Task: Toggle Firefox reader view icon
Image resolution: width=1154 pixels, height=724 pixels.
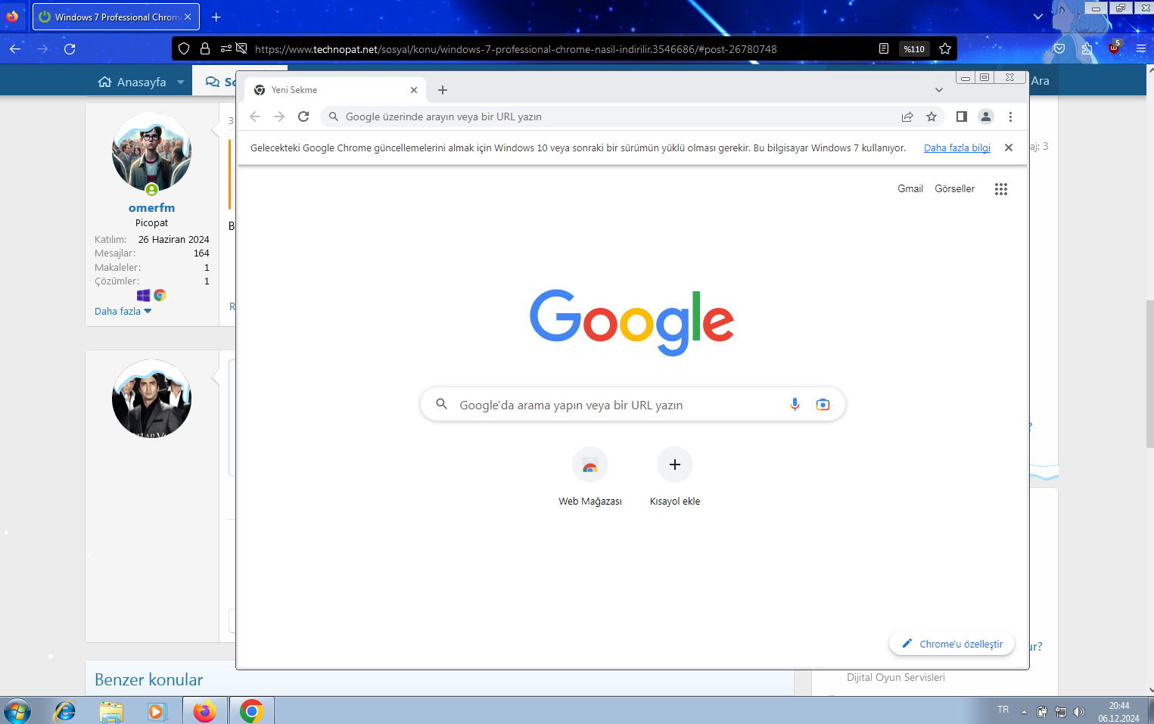Action: (884, 48)
